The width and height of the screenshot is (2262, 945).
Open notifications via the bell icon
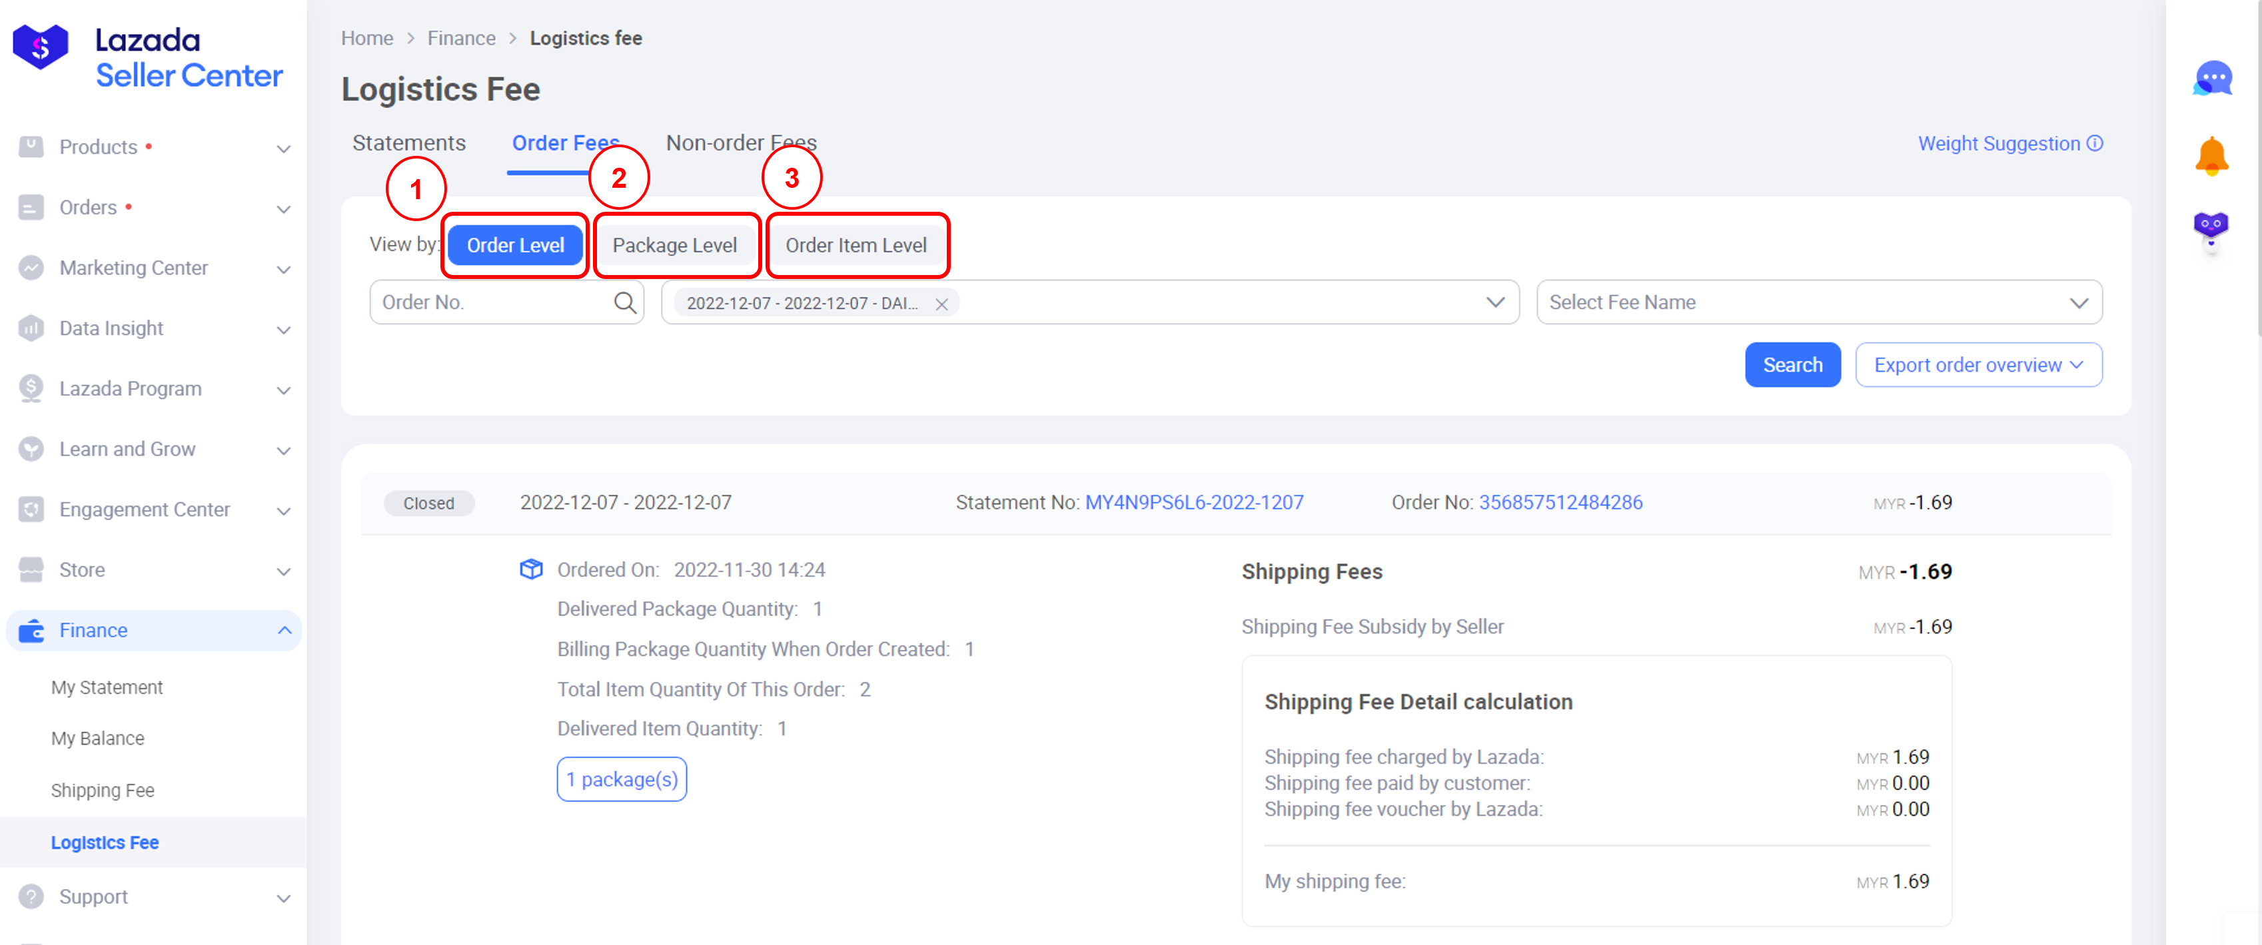tap(2214, 155)
